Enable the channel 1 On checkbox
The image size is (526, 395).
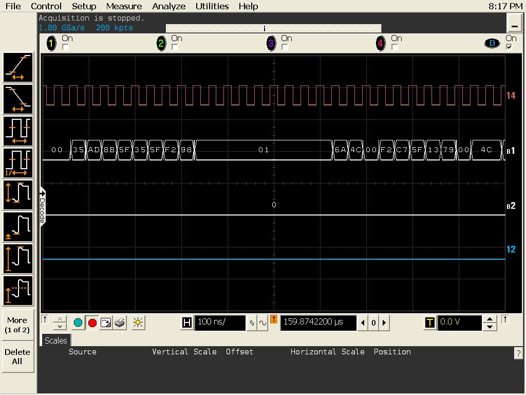pyautogui.click(x=65, y=47)
